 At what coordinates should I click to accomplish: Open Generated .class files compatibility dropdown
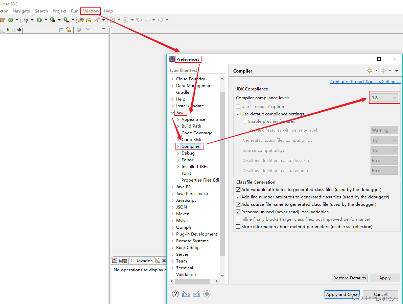pos(384,140)
